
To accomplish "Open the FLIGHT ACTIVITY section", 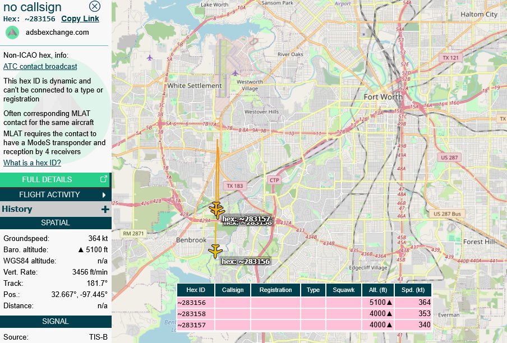I will 55,194.
